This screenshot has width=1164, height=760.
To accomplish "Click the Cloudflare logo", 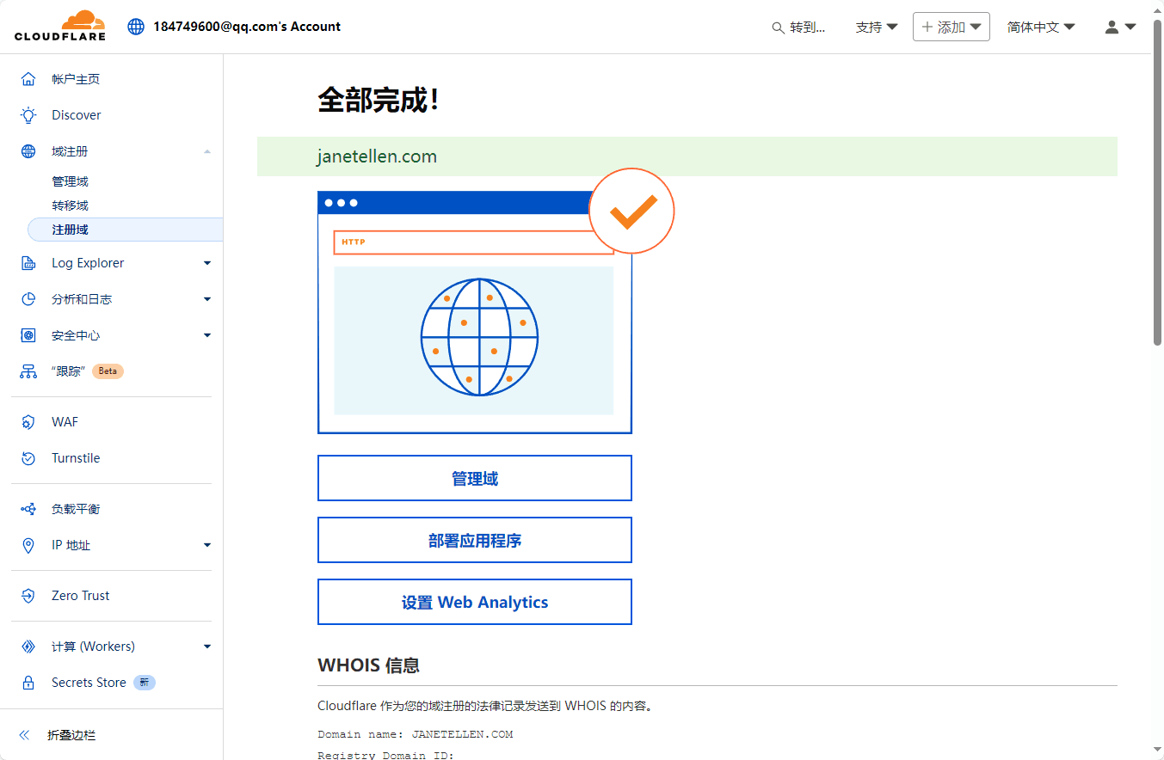I will (60, 26).
